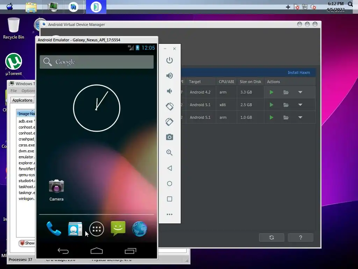Launch Android 5.1 x86 device play icon

pos(271,105)
